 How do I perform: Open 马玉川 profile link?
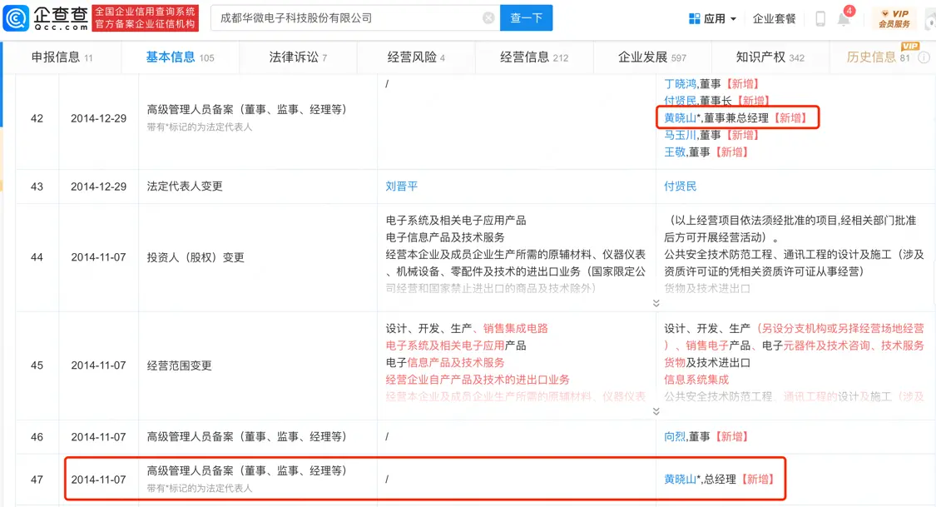680,135
